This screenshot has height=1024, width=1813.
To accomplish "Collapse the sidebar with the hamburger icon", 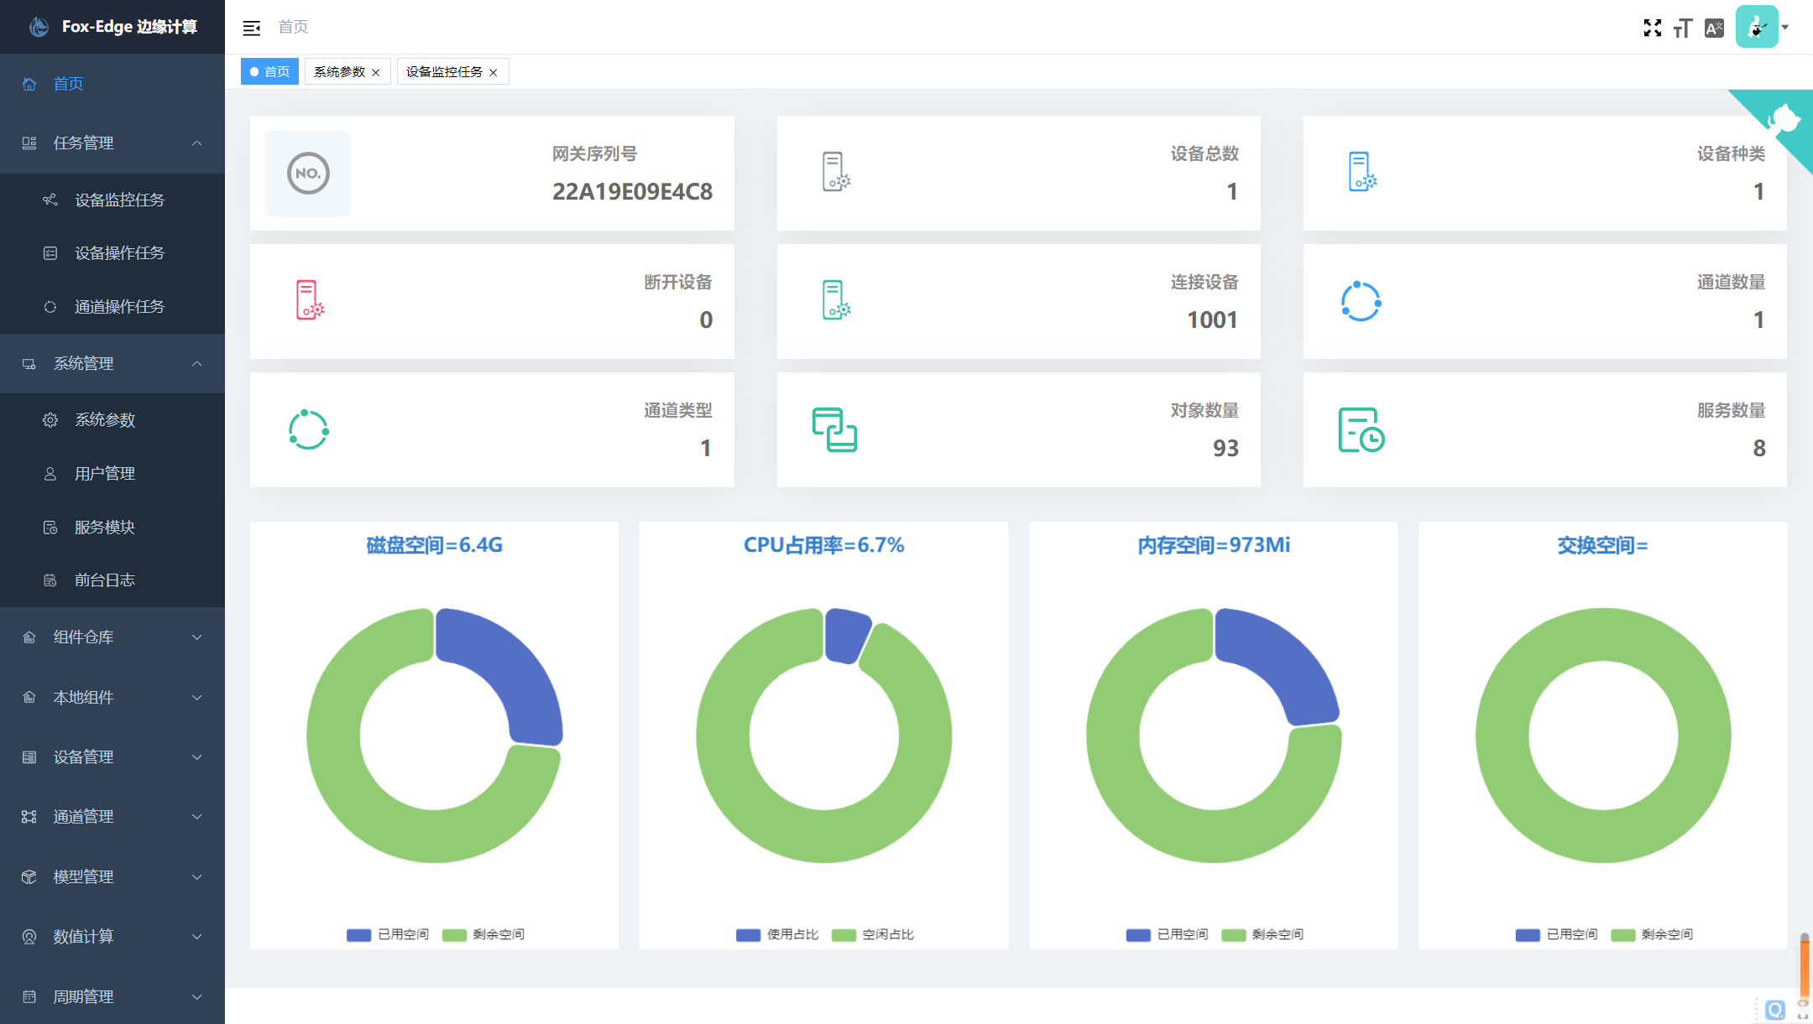I will coord(251,28).
